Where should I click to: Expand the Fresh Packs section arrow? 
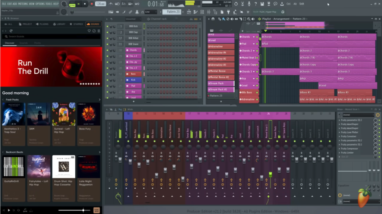[x=99, y=100]
